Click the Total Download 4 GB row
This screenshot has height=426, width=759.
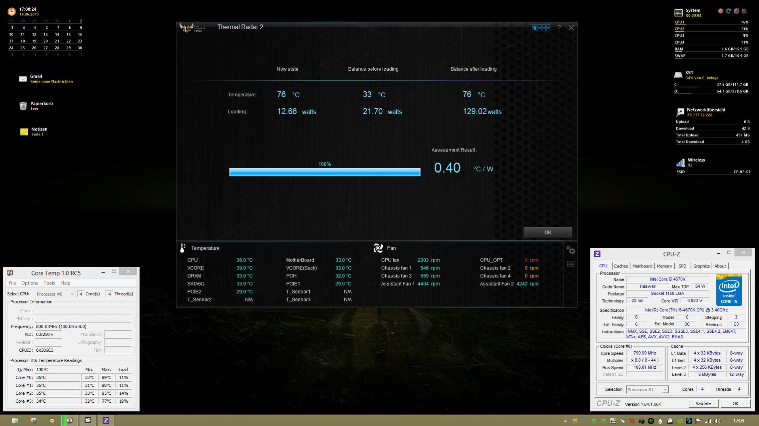click(712, 142)
